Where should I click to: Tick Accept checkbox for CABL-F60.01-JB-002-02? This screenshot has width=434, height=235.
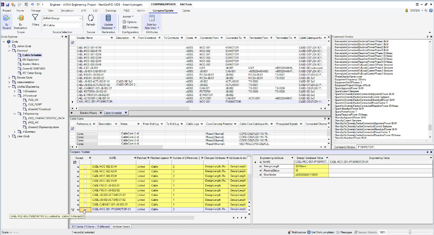tap(85, 190)
